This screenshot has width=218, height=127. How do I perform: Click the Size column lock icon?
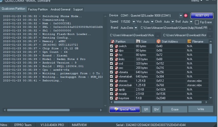138,41
